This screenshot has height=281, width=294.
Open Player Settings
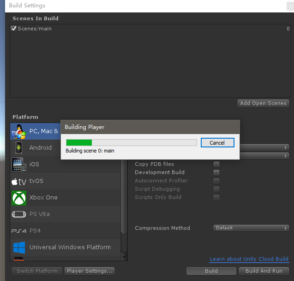coord(90,271)
